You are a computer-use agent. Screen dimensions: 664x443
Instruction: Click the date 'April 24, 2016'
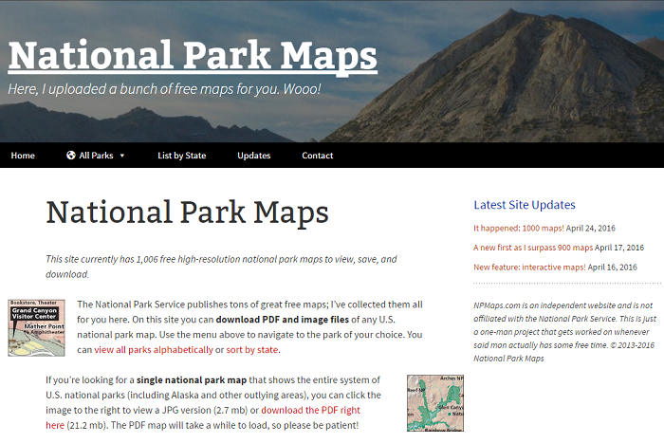(x=590, y=229)
